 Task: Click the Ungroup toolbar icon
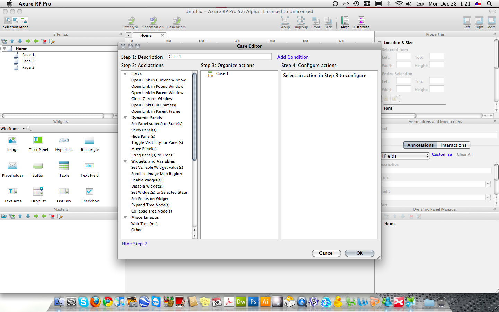tap(300, 21)
